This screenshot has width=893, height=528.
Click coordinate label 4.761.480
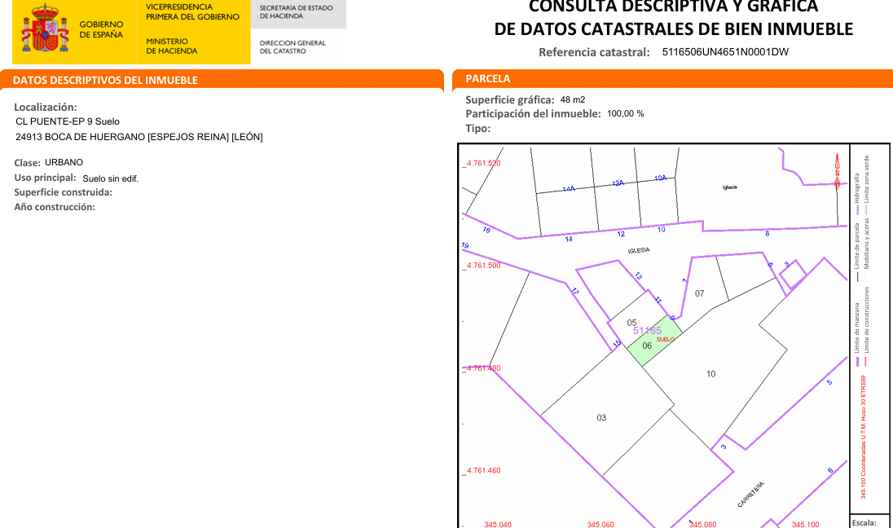483,368
